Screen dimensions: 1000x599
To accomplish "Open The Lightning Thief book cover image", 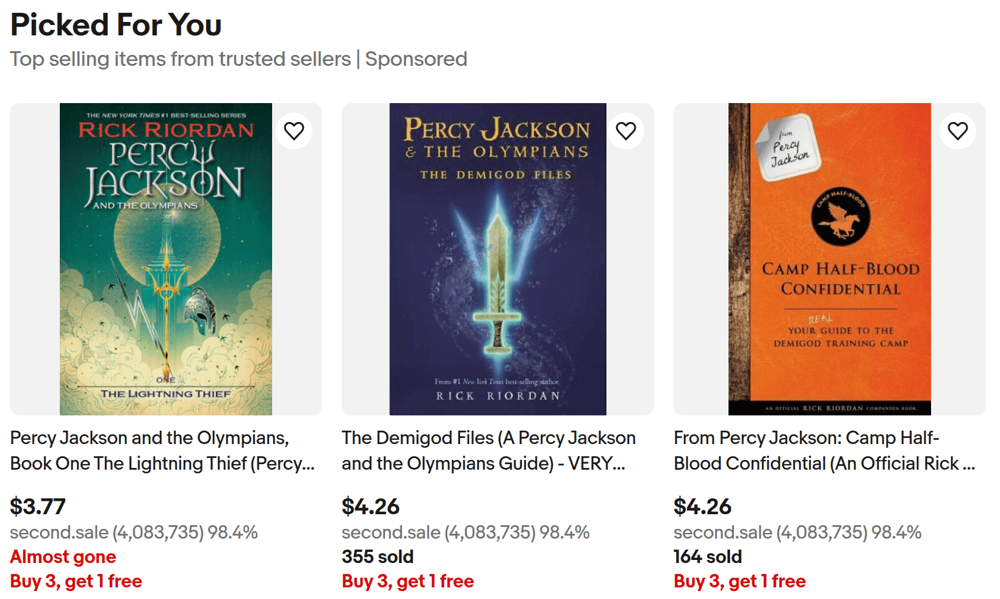I will click(x=165, y=259).
